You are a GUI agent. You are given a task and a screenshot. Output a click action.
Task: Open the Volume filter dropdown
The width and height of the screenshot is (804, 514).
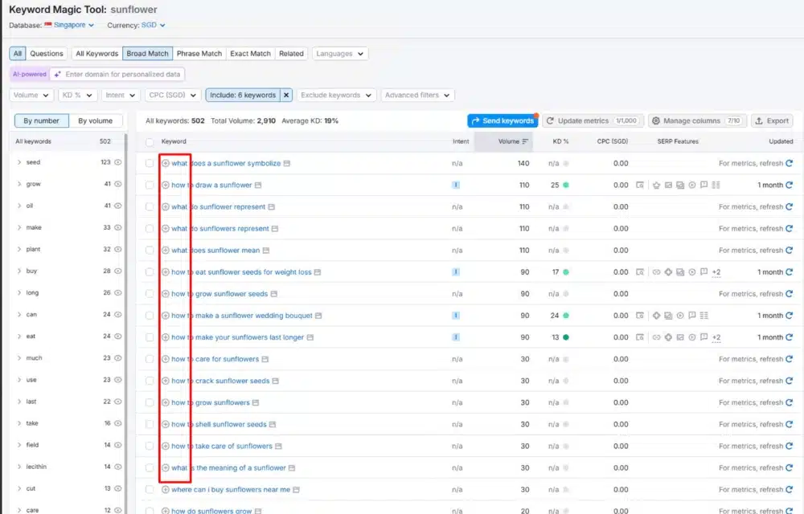tap(31, 96)
